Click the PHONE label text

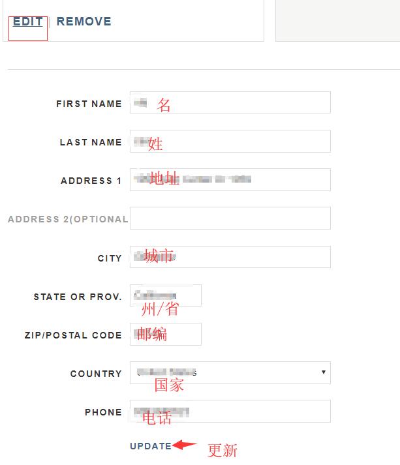[x=103, y=412]
